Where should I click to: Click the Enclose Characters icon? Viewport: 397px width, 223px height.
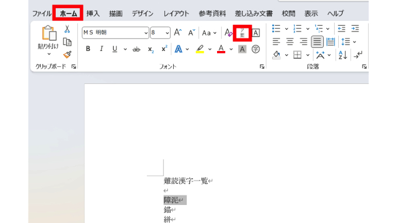[x=256, y=49]
